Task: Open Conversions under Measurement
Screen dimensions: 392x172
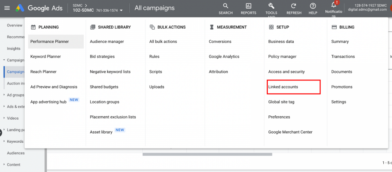Action: [x=220, y=41]
